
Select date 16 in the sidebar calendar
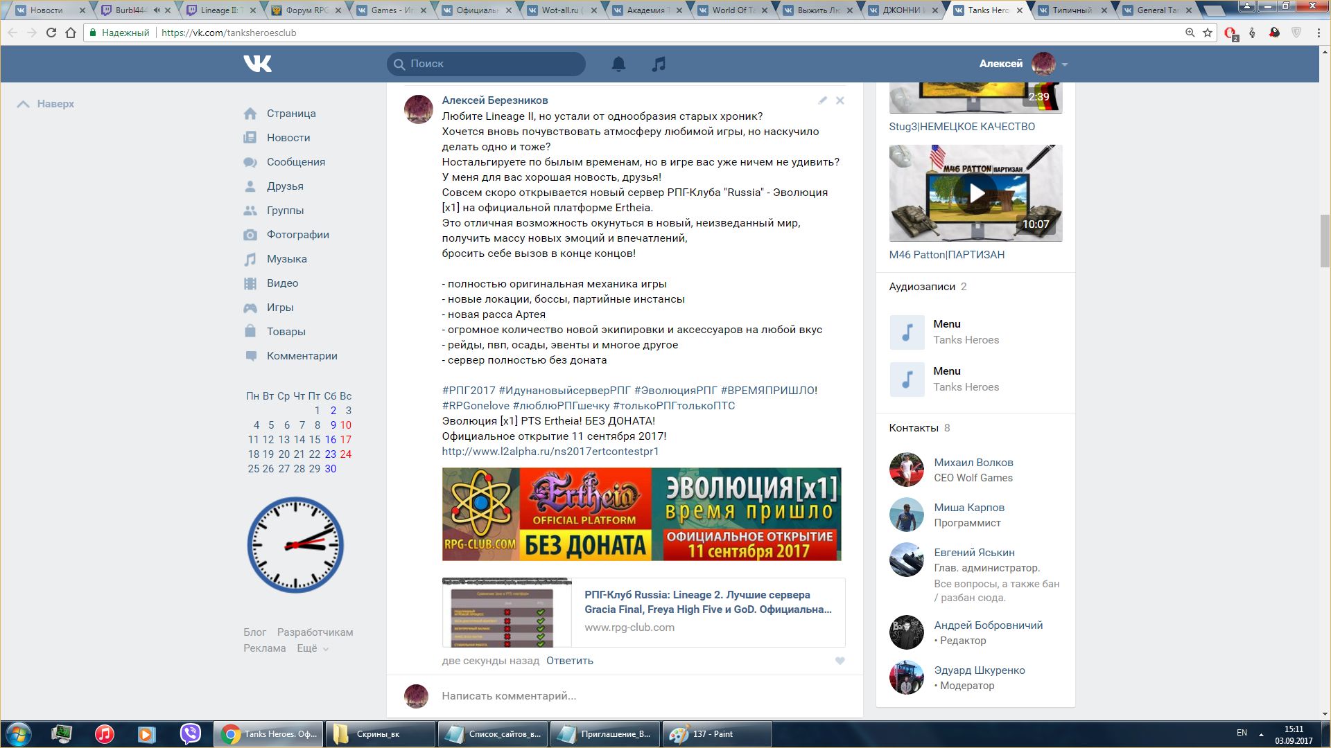(x=331, y=440)
